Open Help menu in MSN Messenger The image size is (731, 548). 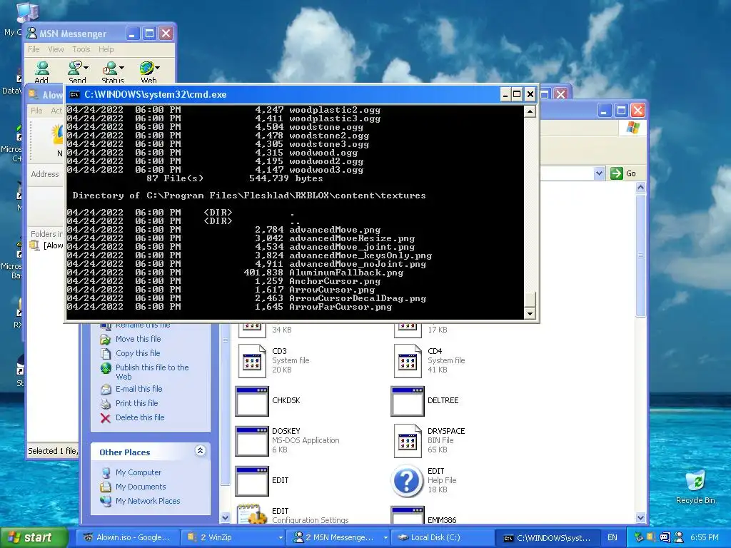tap(106, 49)
